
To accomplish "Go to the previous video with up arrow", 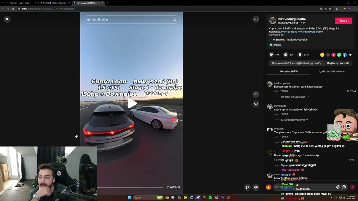I will point(256,94).
